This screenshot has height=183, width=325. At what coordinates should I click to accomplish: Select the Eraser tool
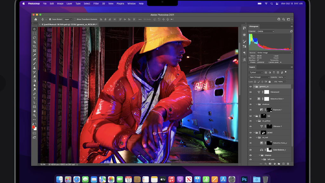tap(35, 77)
